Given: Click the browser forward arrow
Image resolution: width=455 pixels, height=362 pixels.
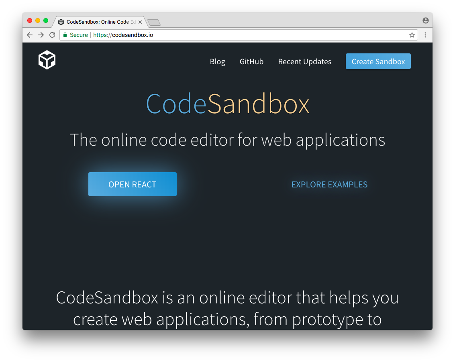Looking at the screenshot, I should click(x=41, y=35).
